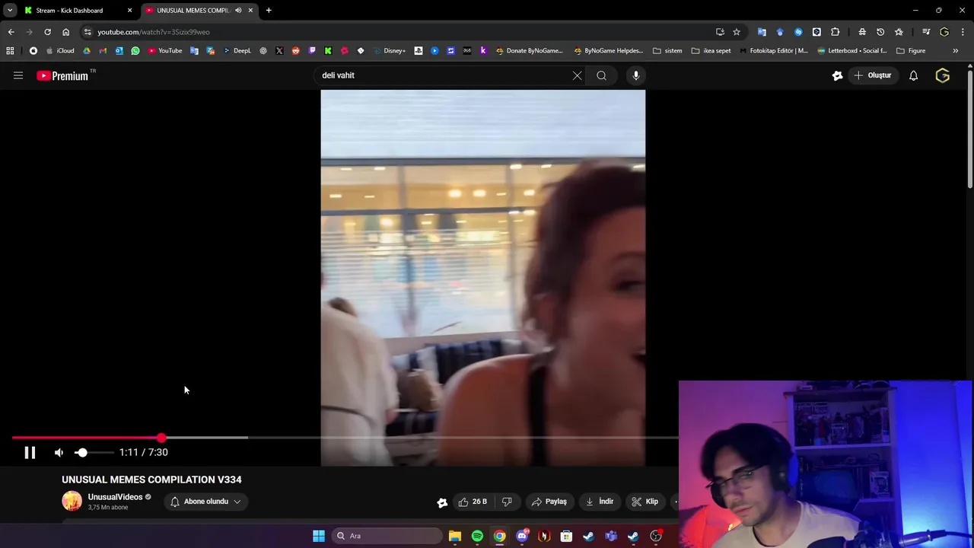Bookmark this page with the star

(x=737, y=32)
